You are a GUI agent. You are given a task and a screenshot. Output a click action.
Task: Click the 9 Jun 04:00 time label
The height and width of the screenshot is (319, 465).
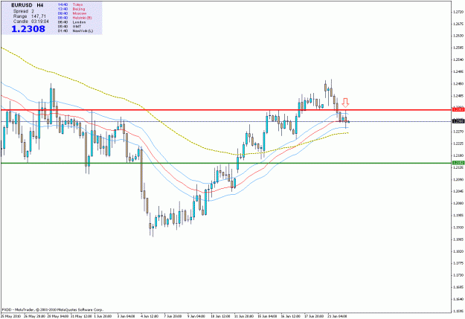(196, 316)
